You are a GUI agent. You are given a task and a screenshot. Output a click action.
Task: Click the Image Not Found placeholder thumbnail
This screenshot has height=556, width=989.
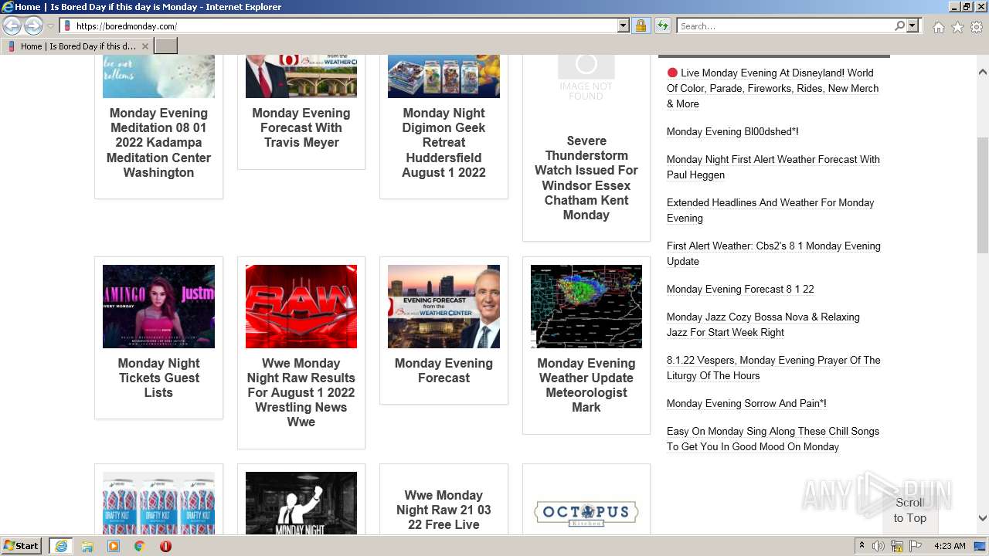click(x=586, y=76)
